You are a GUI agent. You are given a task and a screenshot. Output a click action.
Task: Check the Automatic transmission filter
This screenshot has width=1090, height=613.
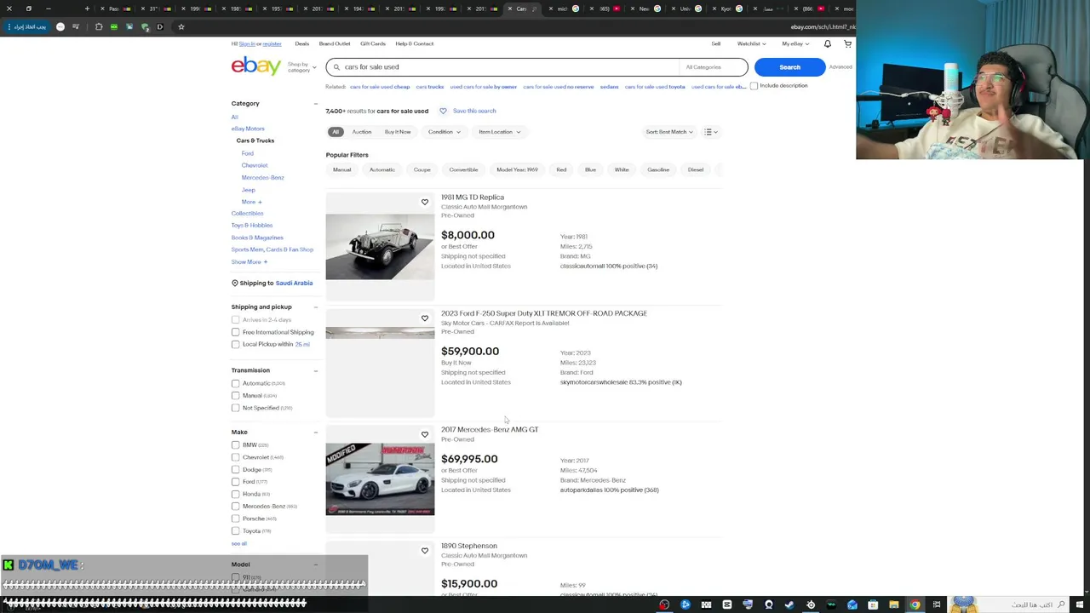235,383
